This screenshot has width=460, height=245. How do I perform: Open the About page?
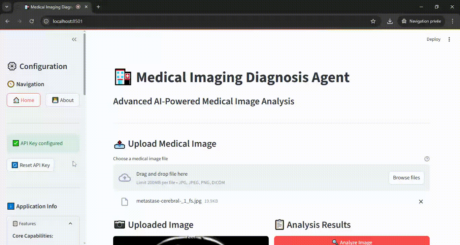(x=63, y=100)
